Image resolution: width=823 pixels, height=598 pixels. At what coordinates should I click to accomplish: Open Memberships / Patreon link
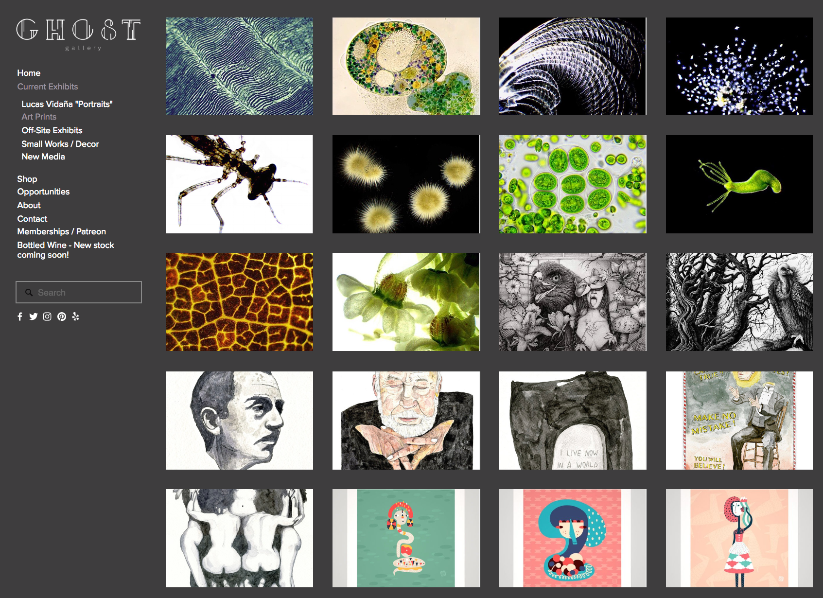[62, 231]
